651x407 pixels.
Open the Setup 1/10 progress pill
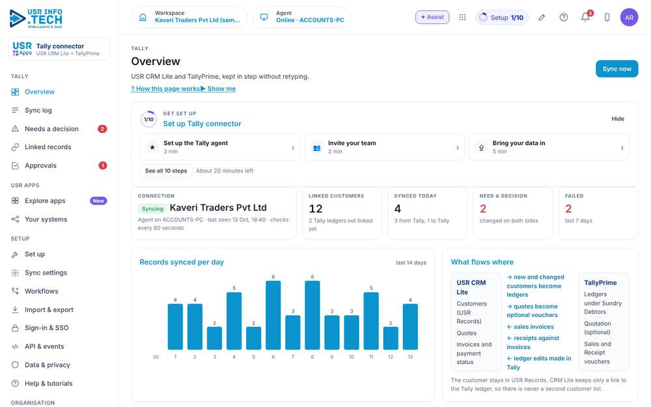[x=502, y=18]
